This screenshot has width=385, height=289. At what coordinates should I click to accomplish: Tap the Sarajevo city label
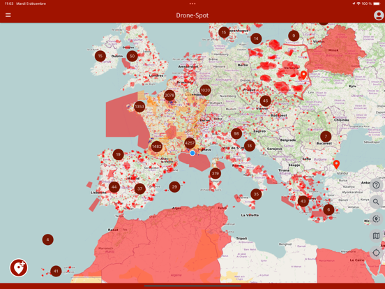(274, 149)
